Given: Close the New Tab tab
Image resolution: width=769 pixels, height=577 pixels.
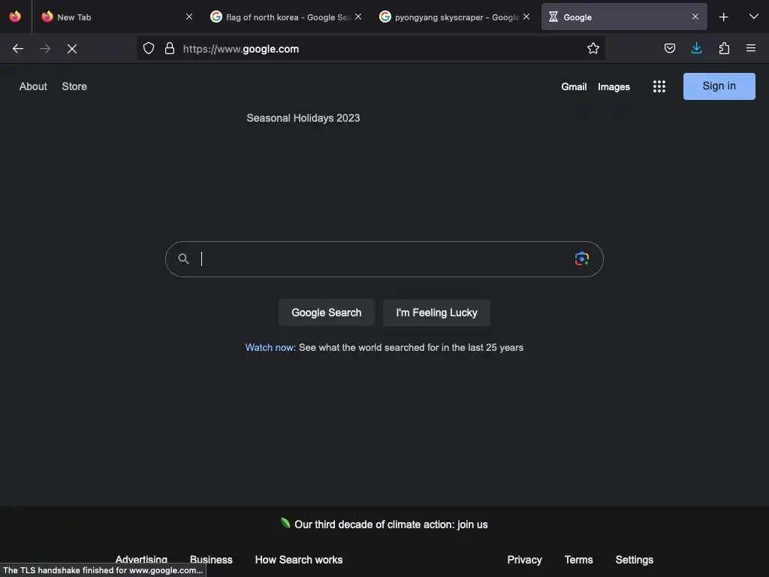Looking at the screenshot, I should pyautogui.click(x=188, y=17).
